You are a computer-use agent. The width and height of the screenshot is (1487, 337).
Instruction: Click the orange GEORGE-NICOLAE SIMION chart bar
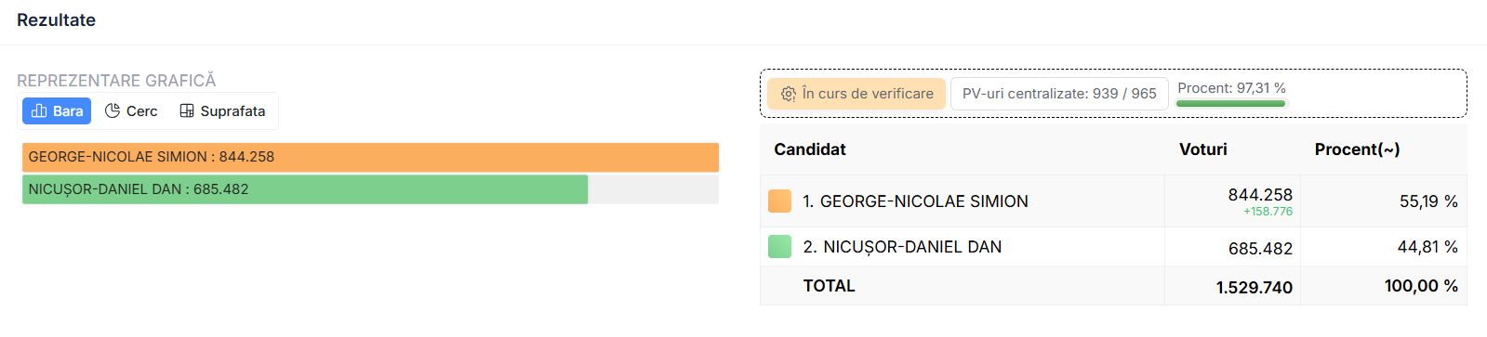pyautogui.click(x=370, y=157)
